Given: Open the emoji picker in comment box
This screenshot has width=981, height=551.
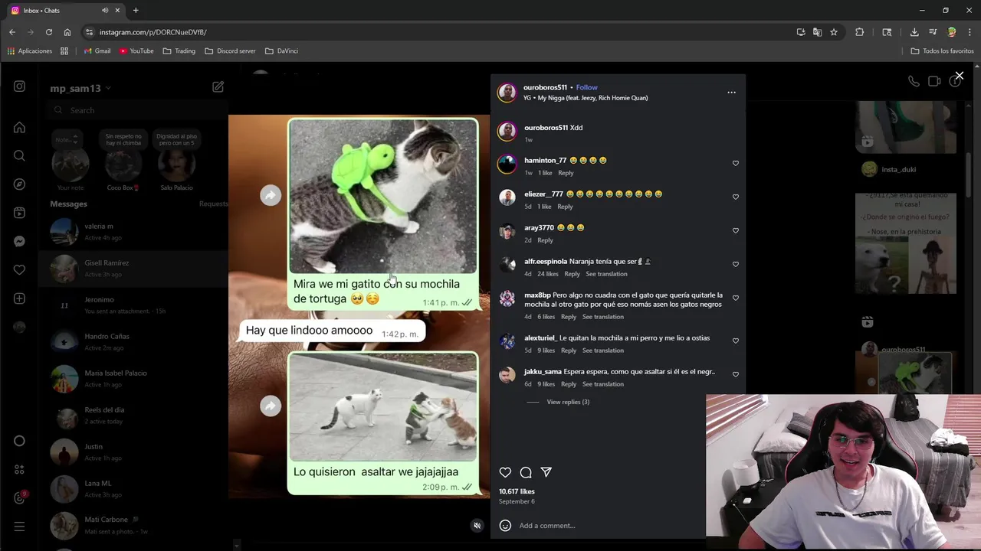Looking at the screenshot, I should [505, 525].
